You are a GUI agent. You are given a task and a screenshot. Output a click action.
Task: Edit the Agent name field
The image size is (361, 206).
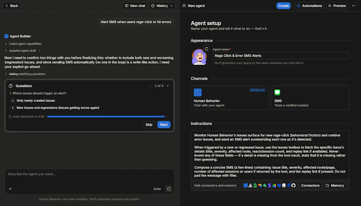[x=281, y=56]
